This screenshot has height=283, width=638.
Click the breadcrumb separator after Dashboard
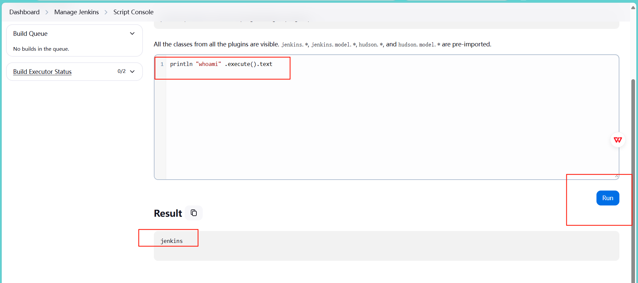(x=47, y=12)
